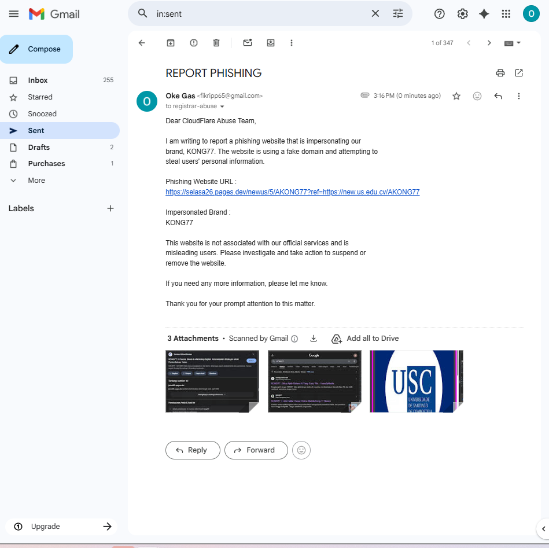
Task: Click into the in:sent search field
Action: 259,14
